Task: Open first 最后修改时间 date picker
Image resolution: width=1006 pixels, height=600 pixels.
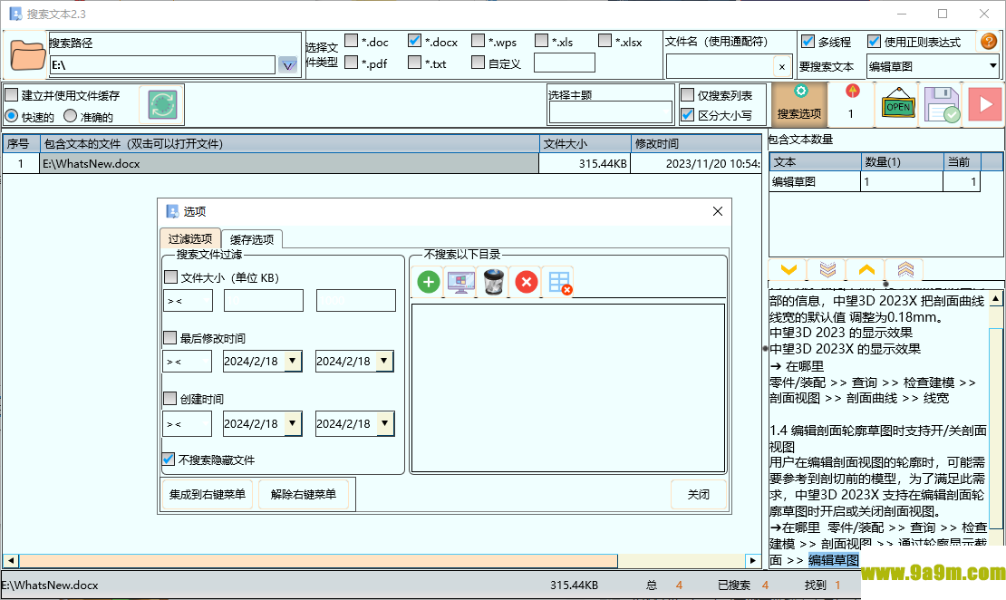Action: click(x=293, y=362)
